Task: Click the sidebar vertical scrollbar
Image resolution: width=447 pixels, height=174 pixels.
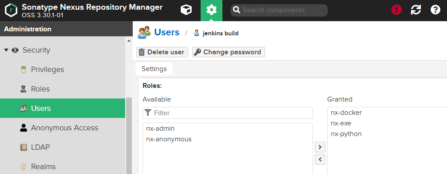Action: [x=129, y=136]
